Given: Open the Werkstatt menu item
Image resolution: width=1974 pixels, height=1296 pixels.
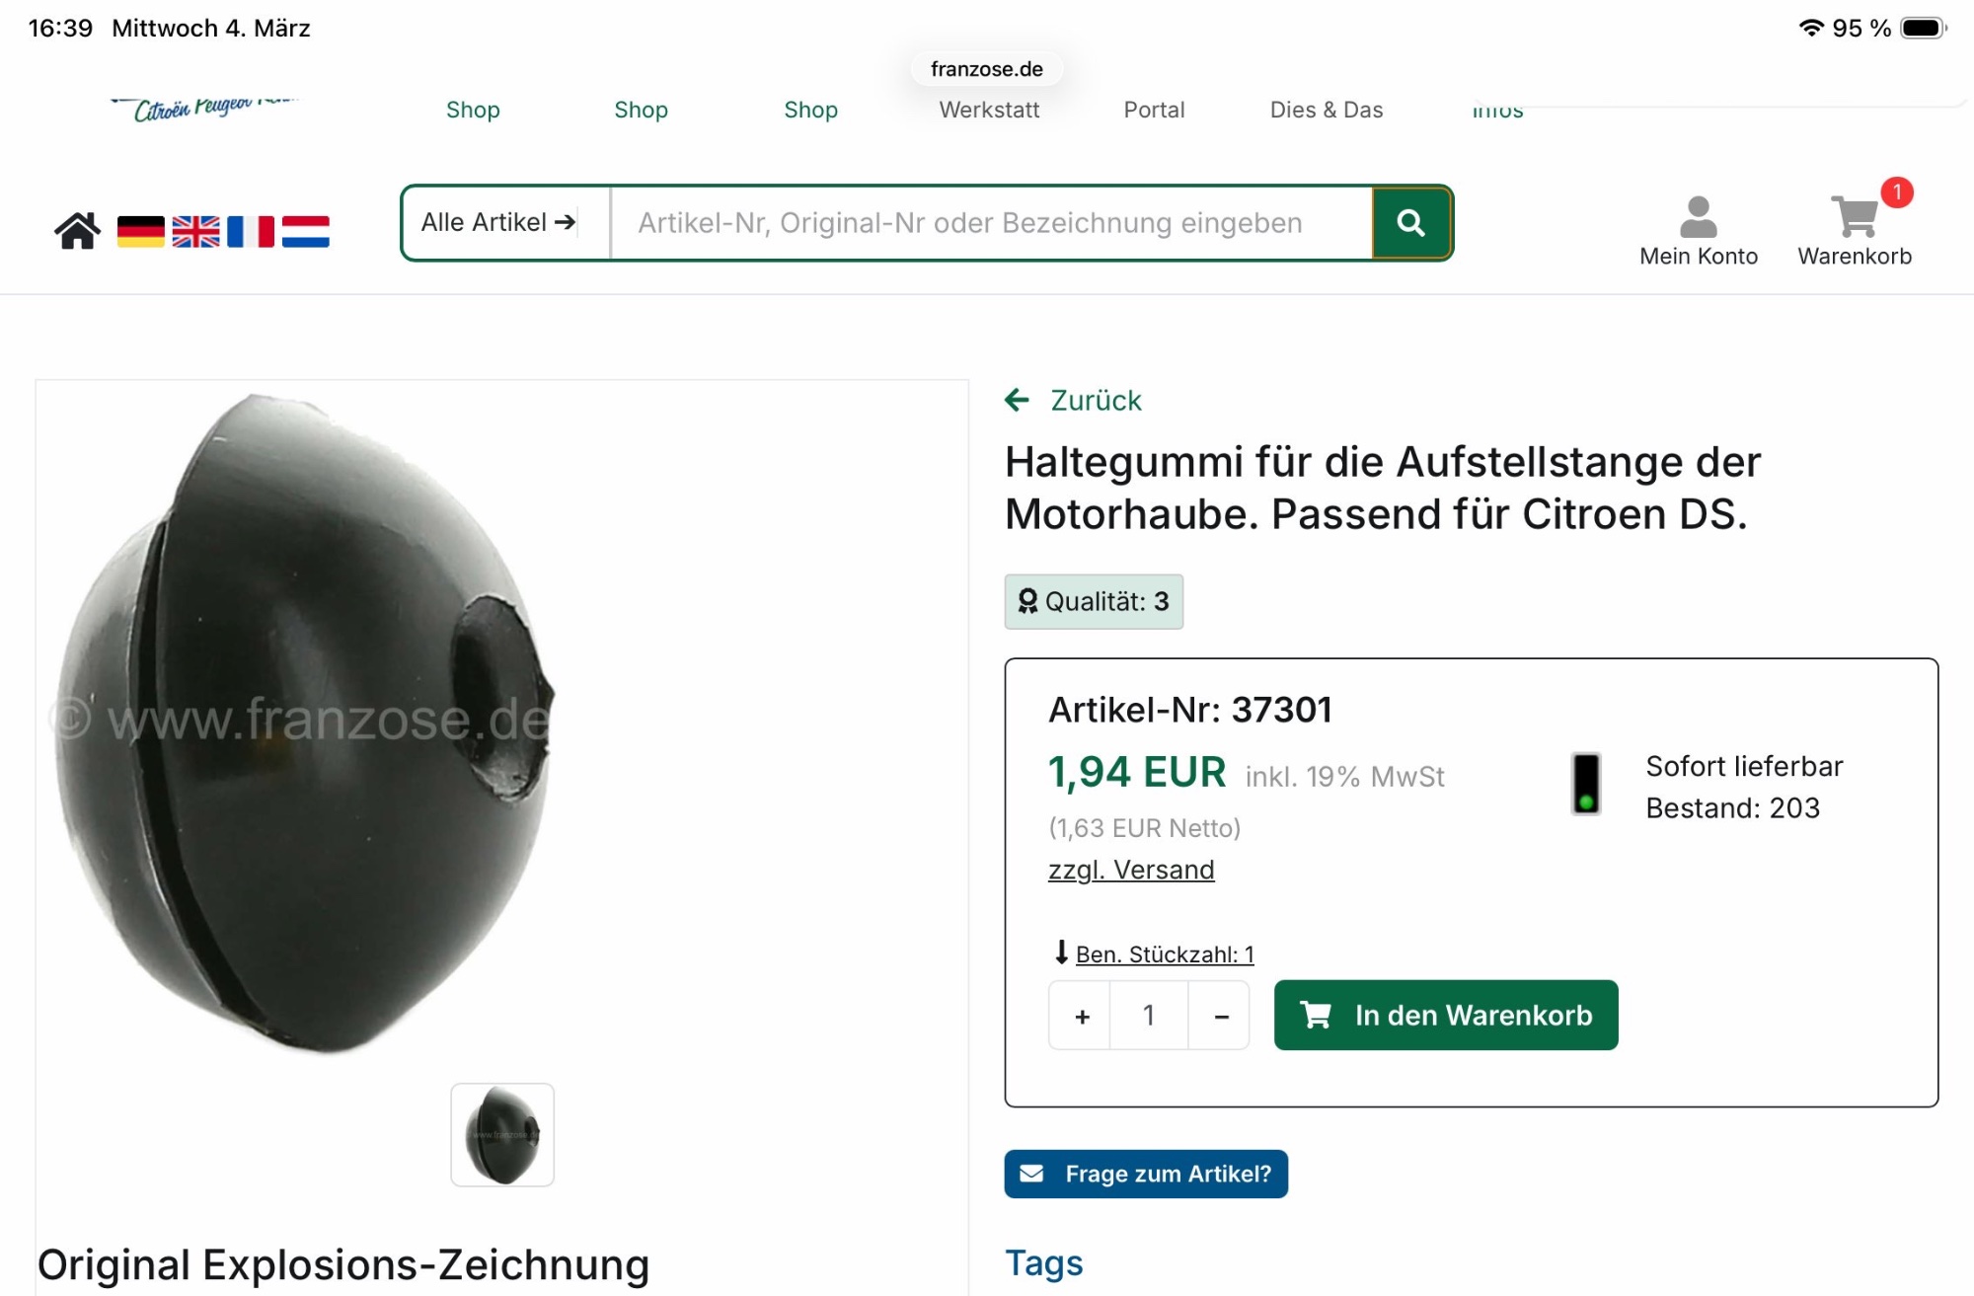Looking at the screenshot, I should click(x=989, y=110).
